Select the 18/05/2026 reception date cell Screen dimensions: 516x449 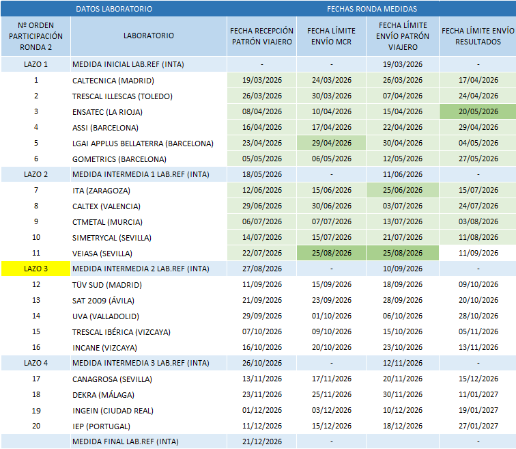pos(262,174)
